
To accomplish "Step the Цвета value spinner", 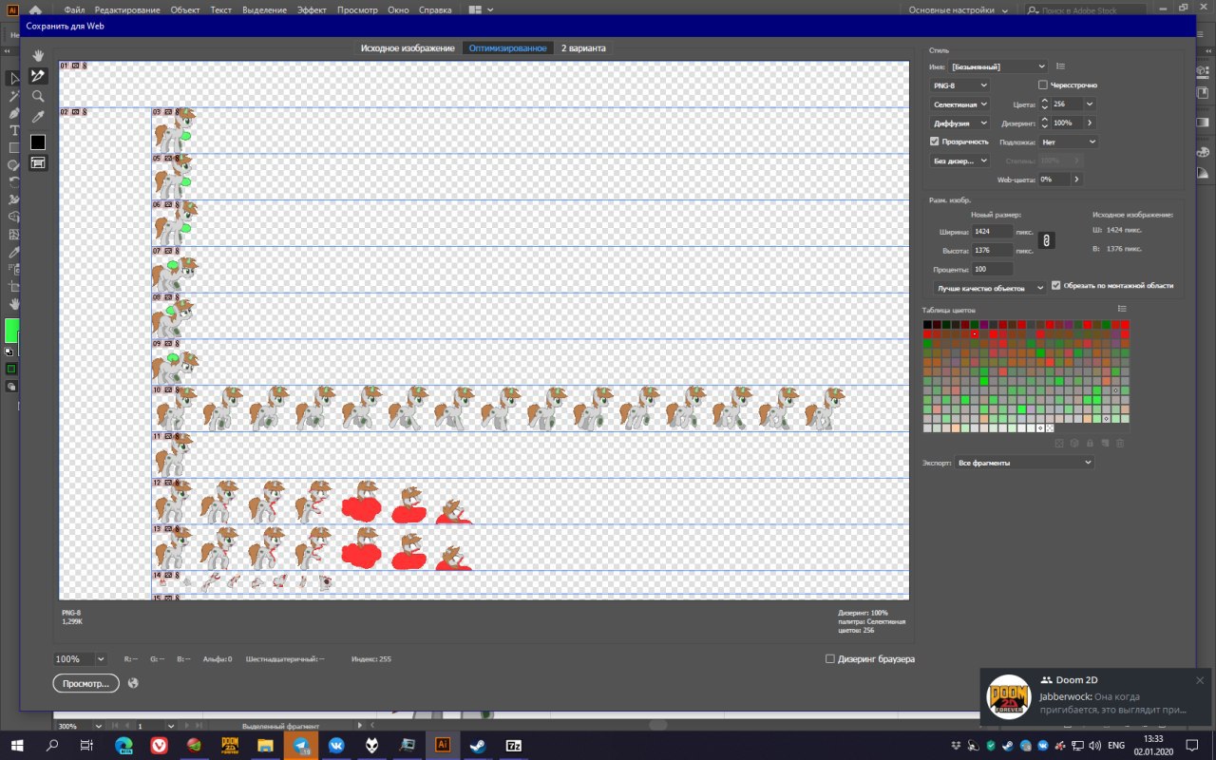I will [x=1045, y=104].
